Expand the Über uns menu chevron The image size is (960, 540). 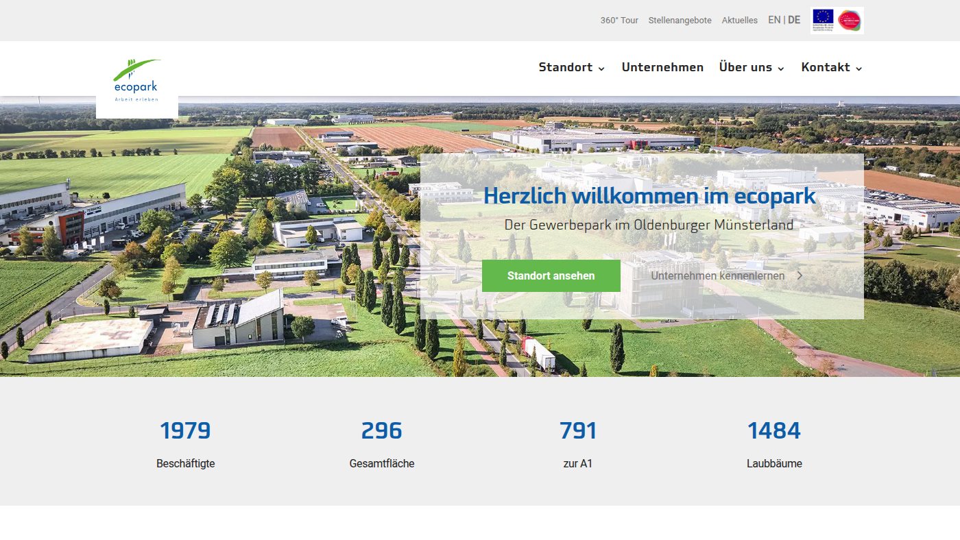[781, 69]
